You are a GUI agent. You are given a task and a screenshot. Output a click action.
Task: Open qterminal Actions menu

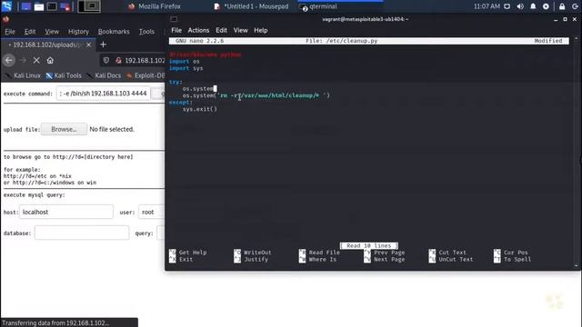(x=198, y=30)
